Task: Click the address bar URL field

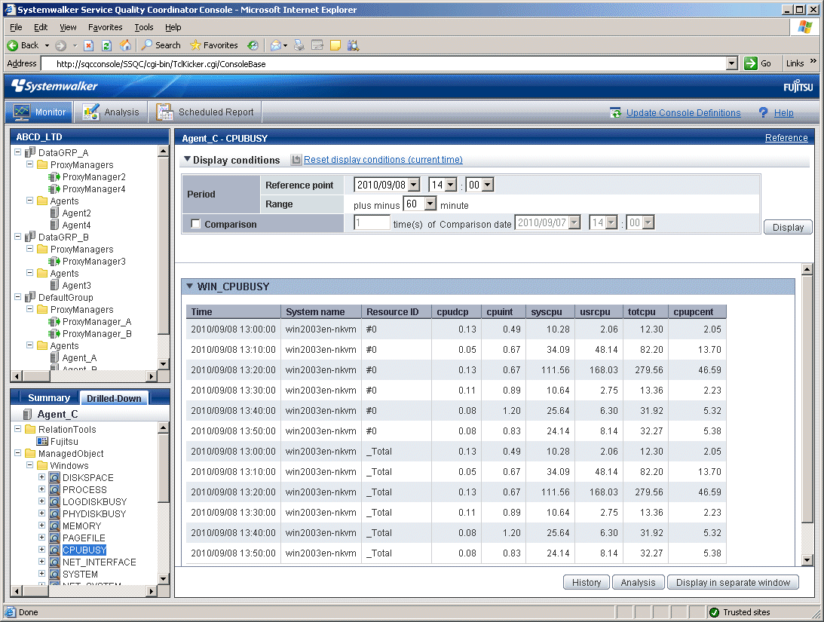Action: [x=384, y=63]
